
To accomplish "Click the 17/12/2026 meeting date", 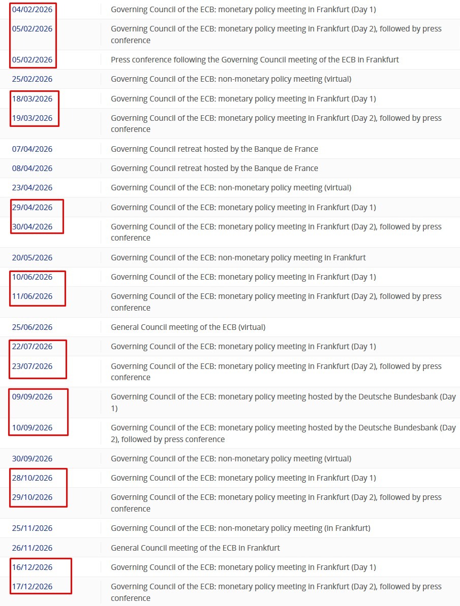I will (32, 586).
